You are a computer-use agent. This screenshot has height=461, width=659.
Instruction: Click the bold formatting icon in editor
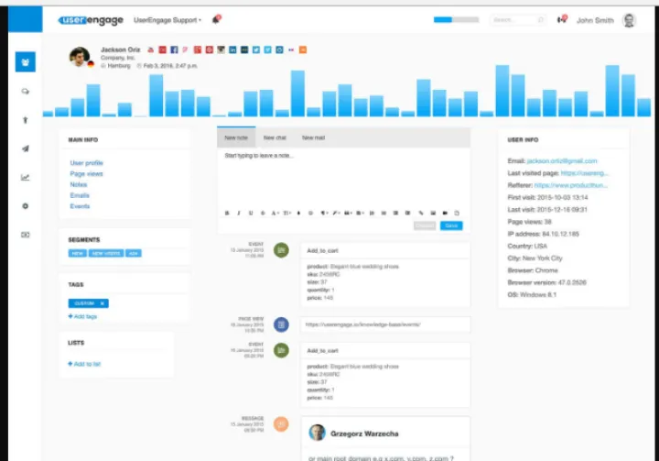tap(226, 213)
